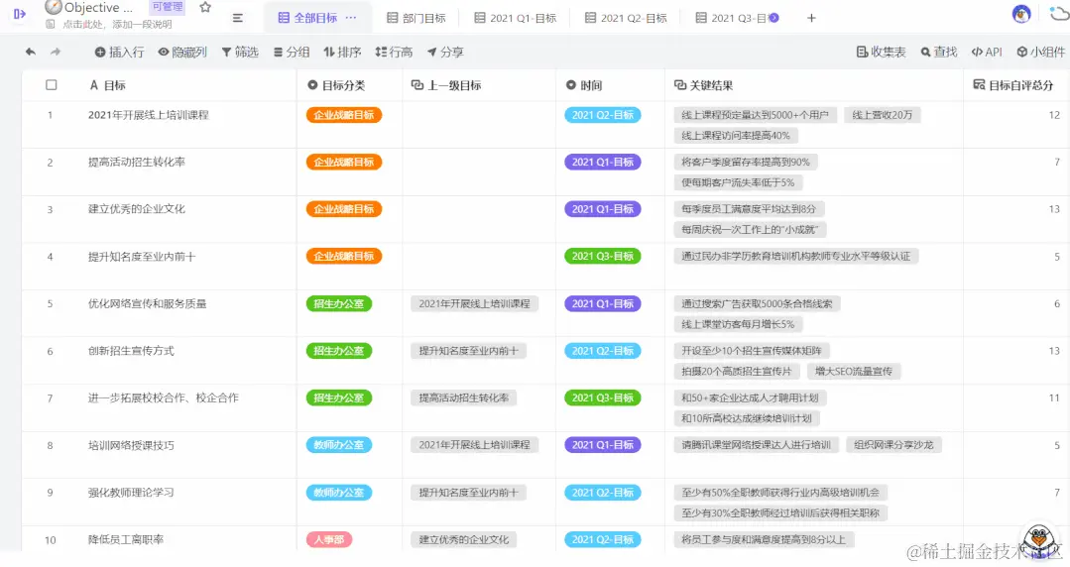Add a new view with plus icon
1070x567 pixels.
(x=811, y=19)
